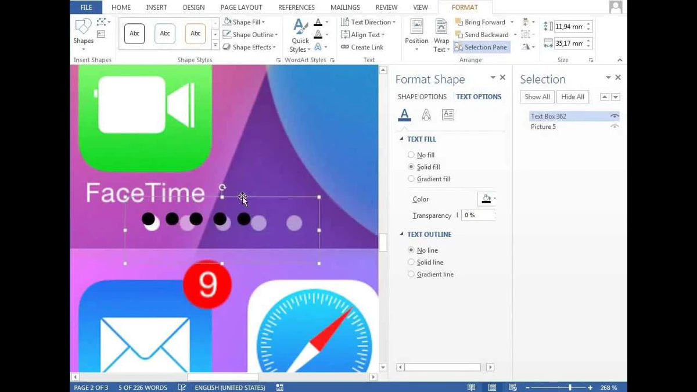Image resolution: width=697 pixels, height=392 pixels.
Task: Open the REVIEW ribbon tab
Action: point(386,7)
